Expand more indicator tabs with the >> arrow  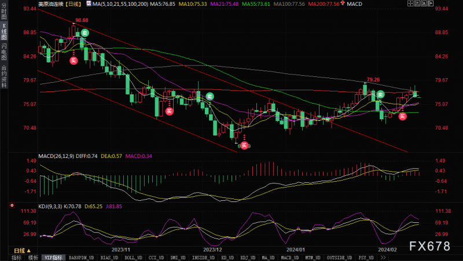383,258
